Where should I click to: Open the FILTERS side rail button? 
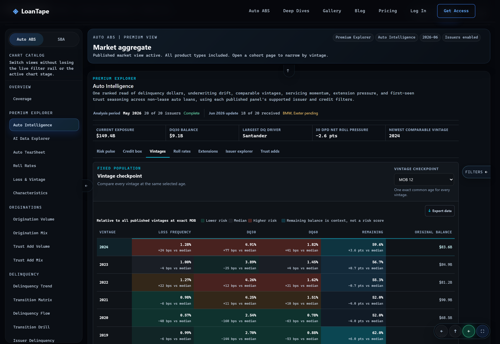tap(476, 172)
